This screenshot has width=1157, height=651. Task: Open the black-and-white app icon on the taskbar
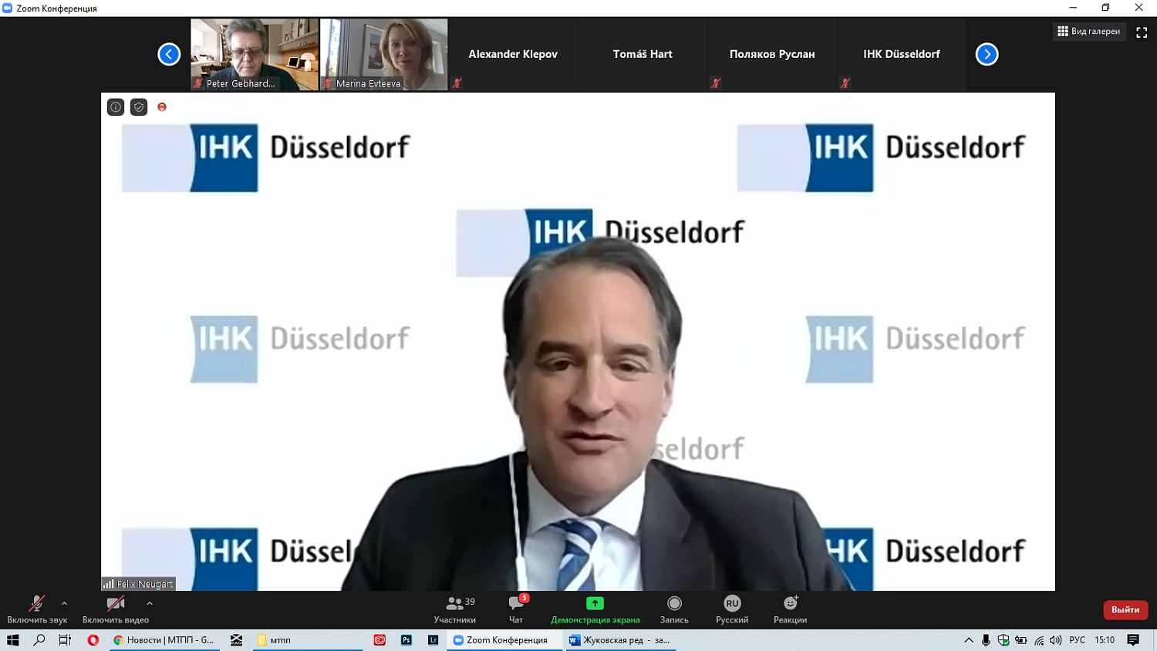(x=237, y=640)
